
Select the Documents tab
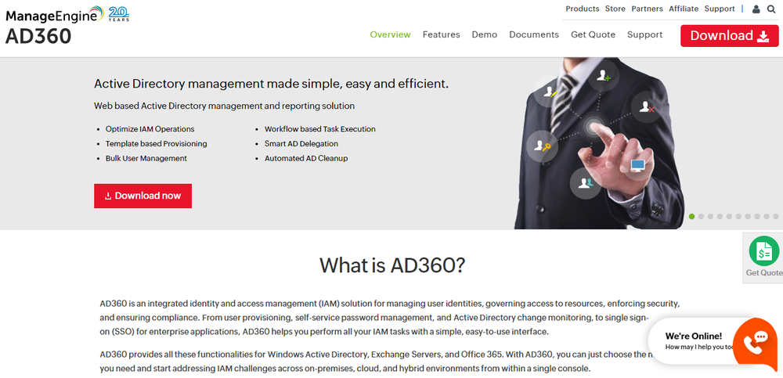pyautogui.click(x=534, y=34)
